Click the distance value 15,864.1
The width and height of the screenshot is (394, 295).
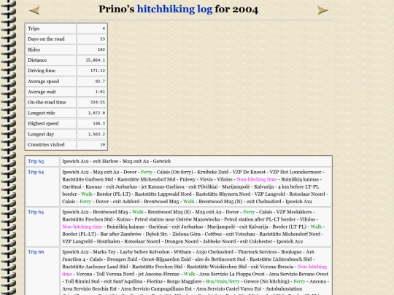tap(96, 60)
